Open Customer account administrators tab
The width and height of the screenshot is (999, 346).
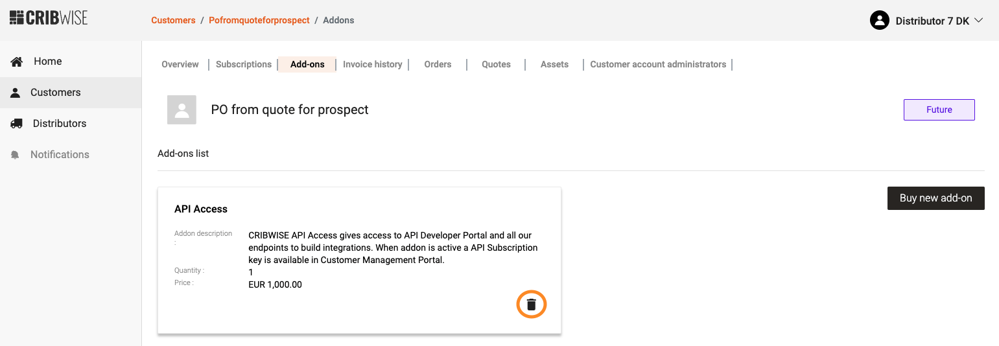pyautogui.click(x=658, y=64)
